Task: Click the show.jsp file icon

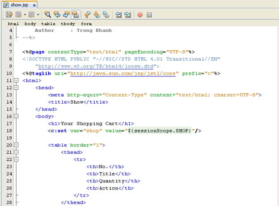Action: [6, 5]
